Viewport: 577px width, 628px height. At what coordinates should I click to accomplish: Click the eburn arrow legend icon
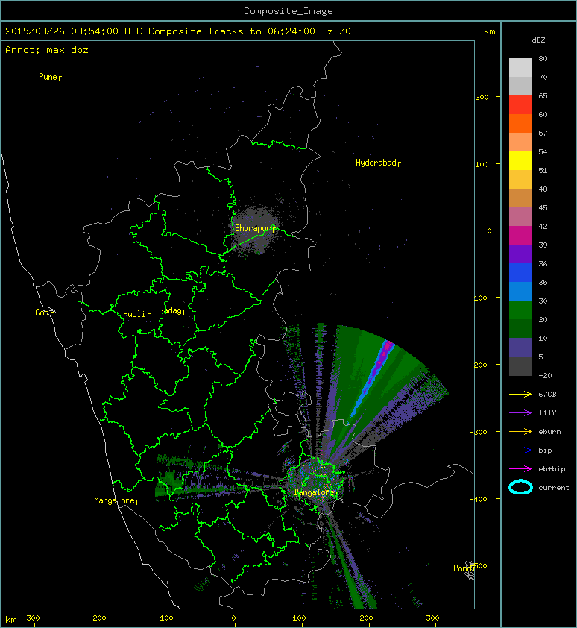(x=520, y=431)
